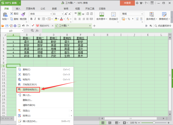173x125 pixels.
Task: Close the 工作簿1 document tab
Action: (x=90, y=25)
